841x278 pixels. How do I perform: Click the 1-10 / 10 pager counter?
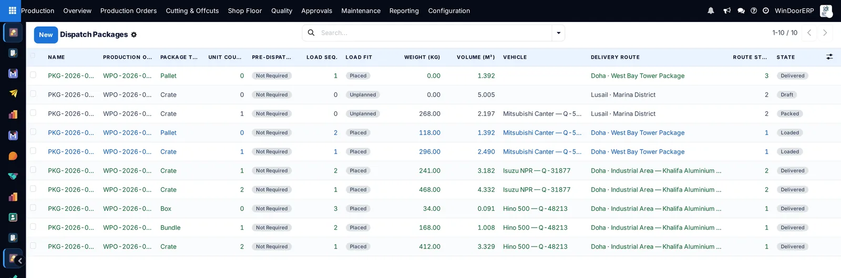(785, 33)
